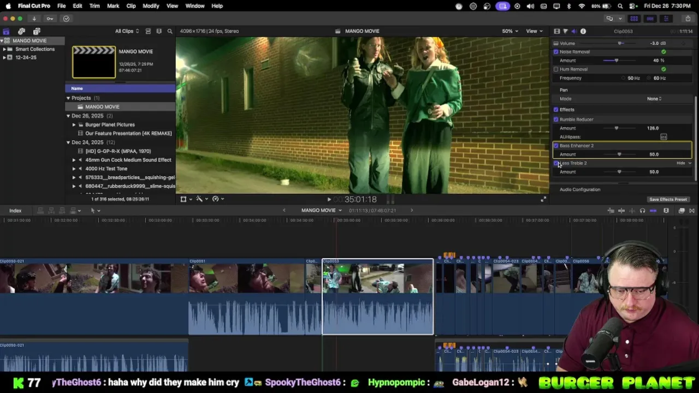This screenshot has height=393, width=699.
Task: Open clip filtering options icon
Action: tap(159, 31)
